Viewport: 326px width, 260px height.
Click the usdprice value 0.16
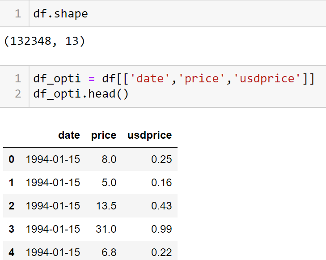pyautogui.click(x=161, y=183)
